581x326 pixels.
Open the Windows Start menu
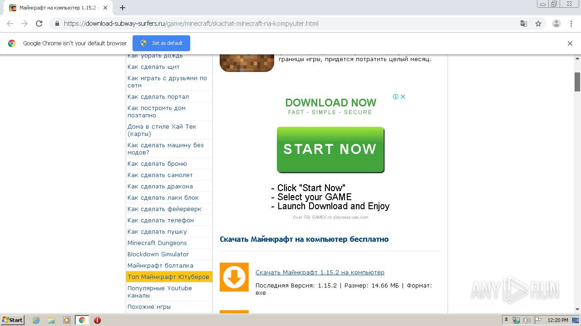pos(12,320)
